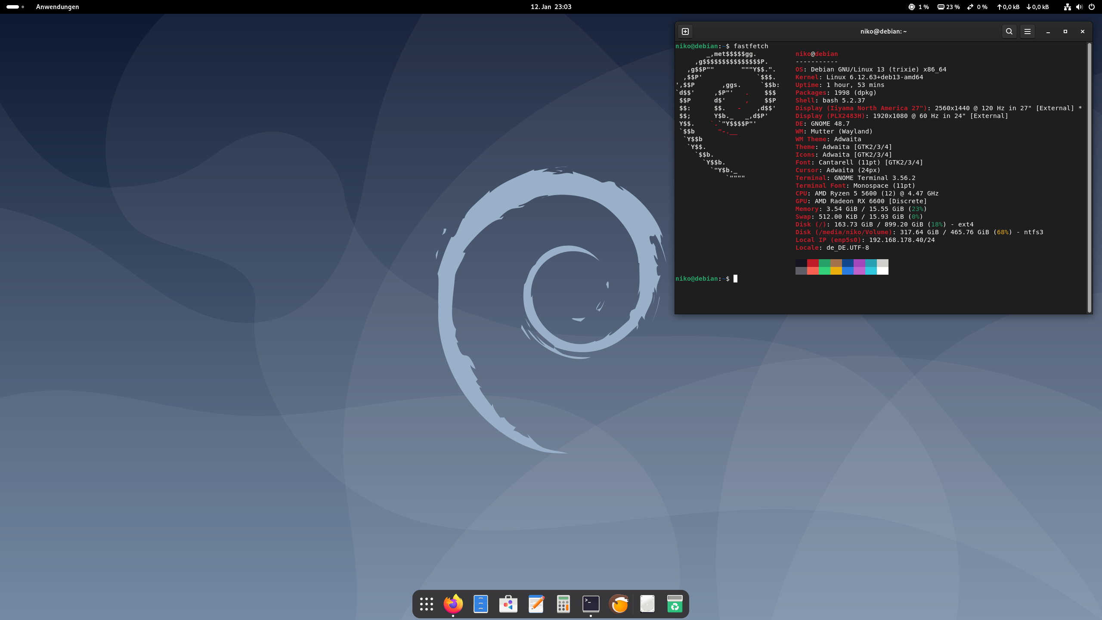The image size is (1102, 620).
Task: Click the terminal vertical scrollbar
Action: [x=1089, y=177]
